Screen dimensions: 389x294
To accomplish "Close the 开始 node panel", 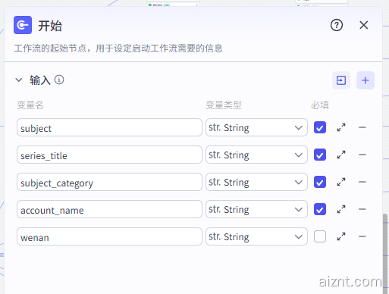I will pyautogui.click(x=364, y=25).
